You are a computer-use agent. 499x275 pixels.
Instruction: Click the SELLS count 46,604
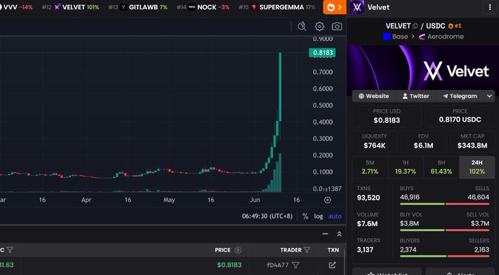[x=478, y=197]
